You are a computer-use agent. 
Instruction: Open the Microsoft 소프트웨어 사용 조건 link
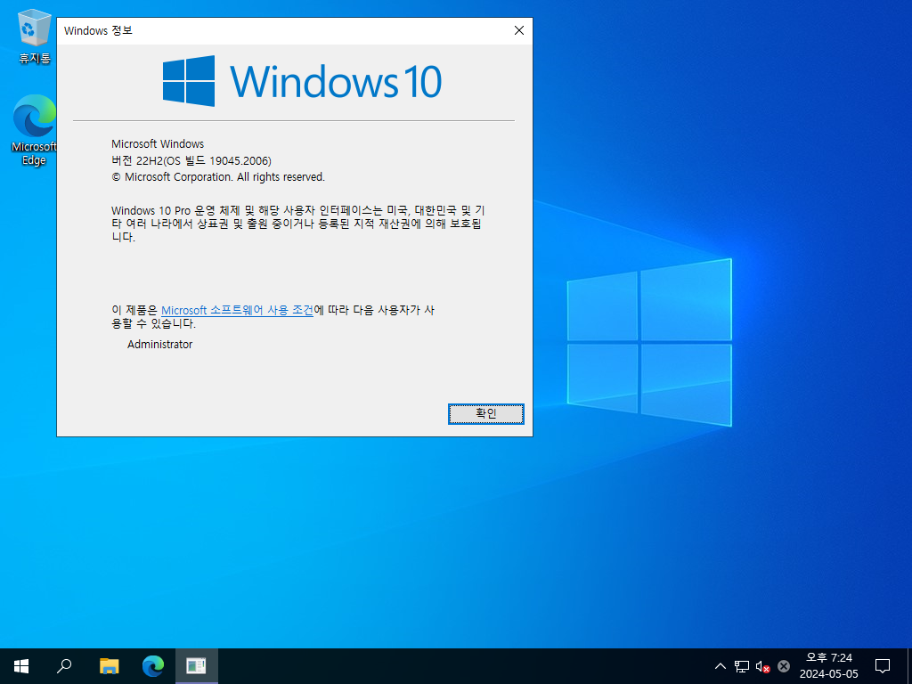point(237,310)
